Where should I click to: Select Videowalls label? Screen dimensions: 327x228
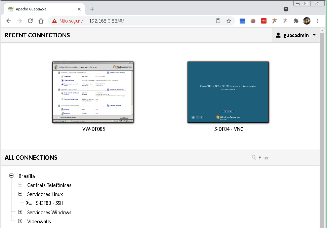(x=39, y=222)
